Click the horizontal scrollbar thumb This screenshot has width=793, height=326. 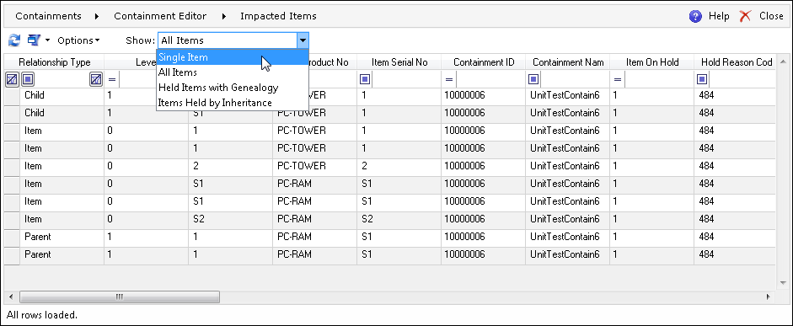coord(120,297)
